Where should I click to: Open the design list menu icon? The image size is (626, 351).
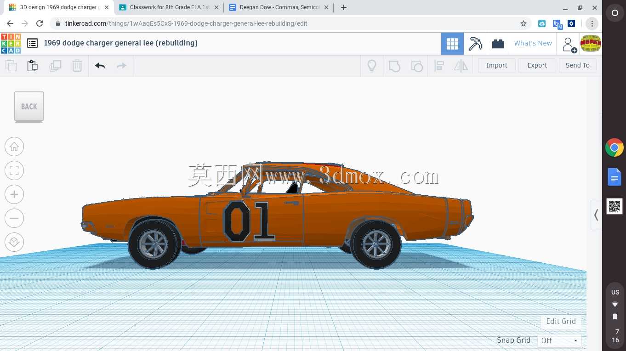(x=32, y=43)
